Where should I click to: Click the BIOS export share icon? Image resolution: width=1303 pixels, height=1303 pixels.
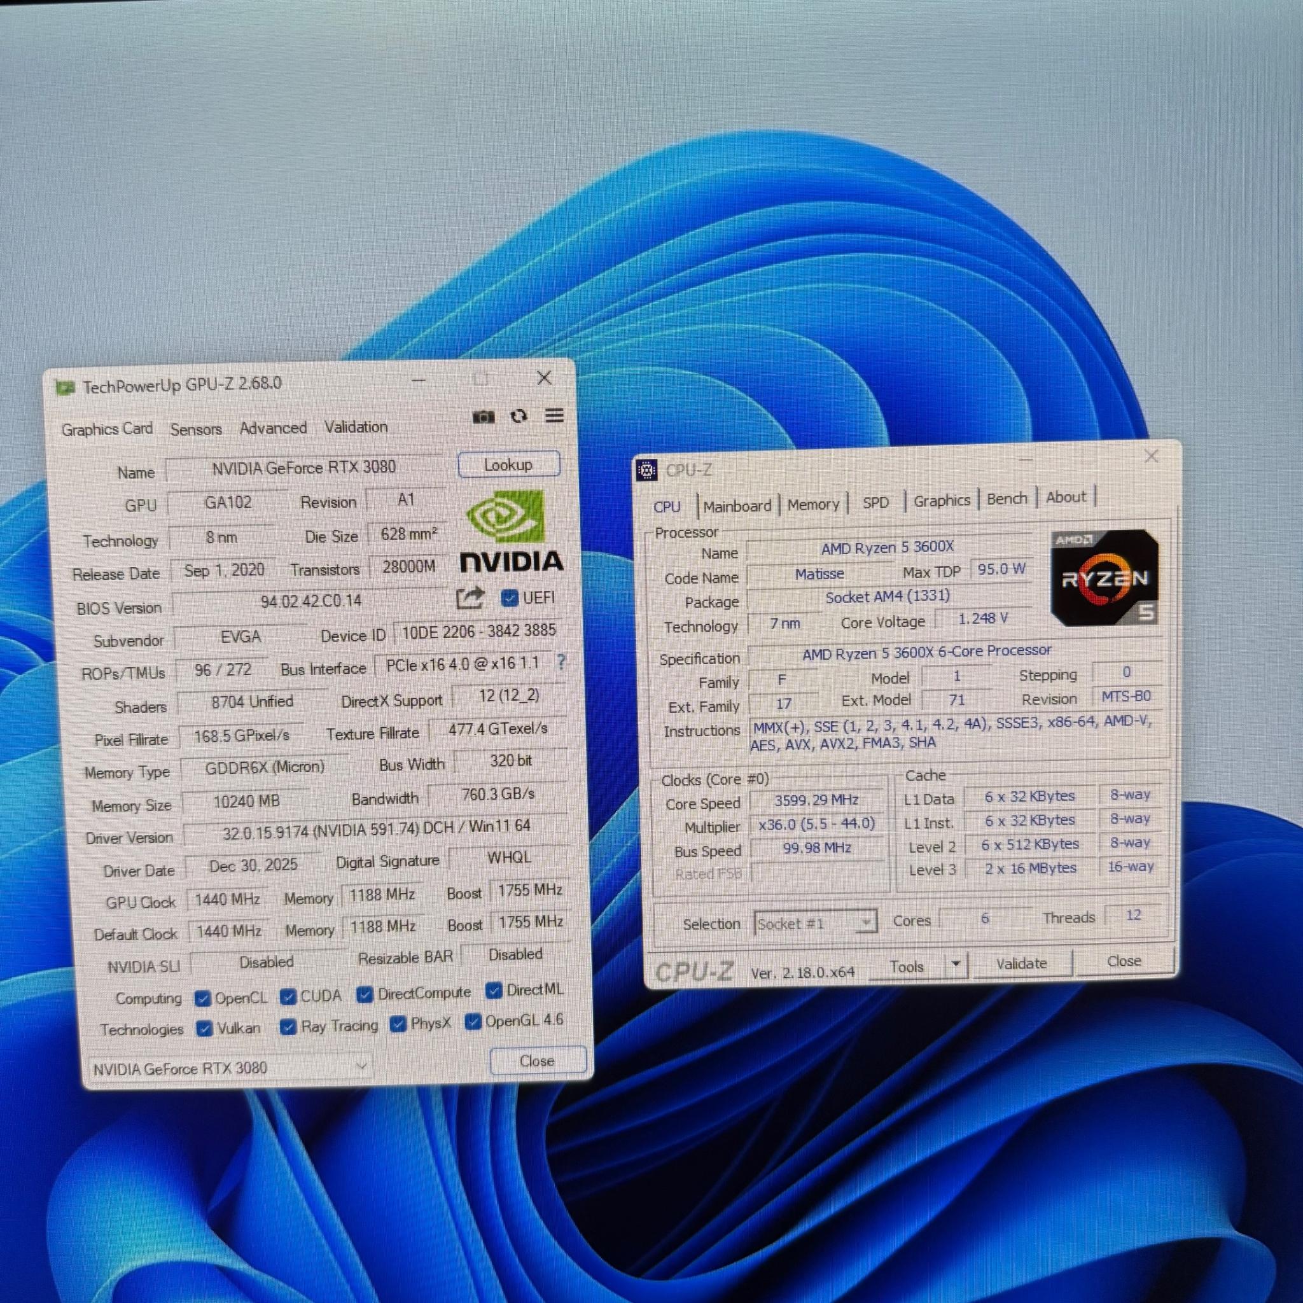470,597
